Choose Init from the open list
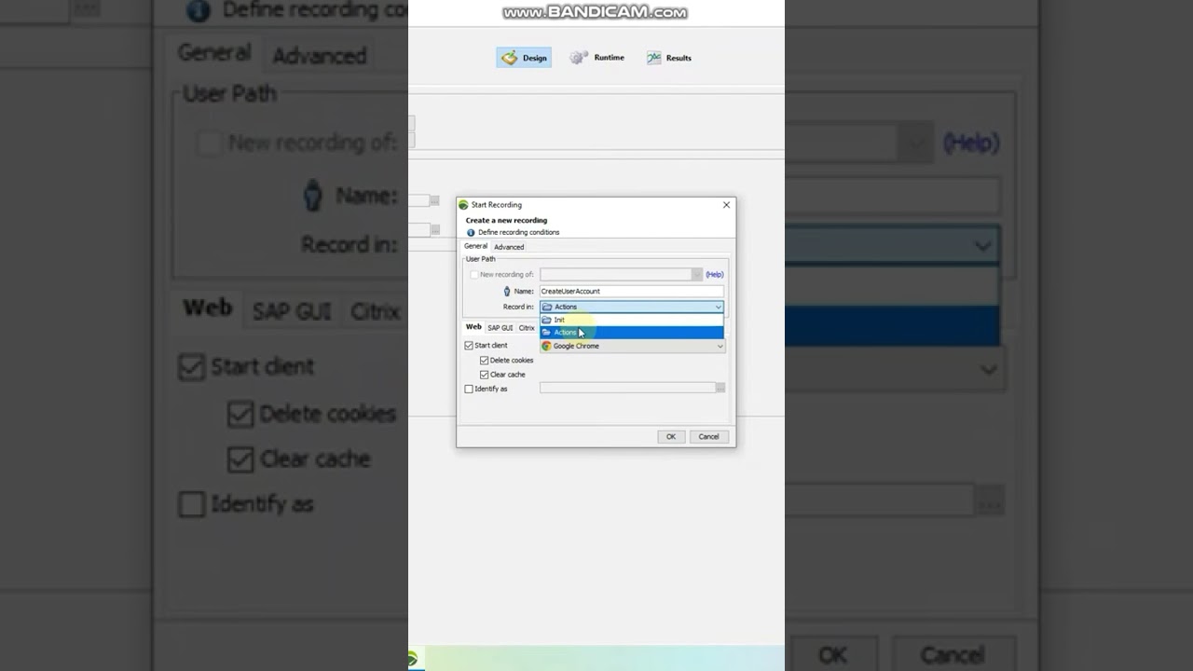 click(x=631, y=320)
